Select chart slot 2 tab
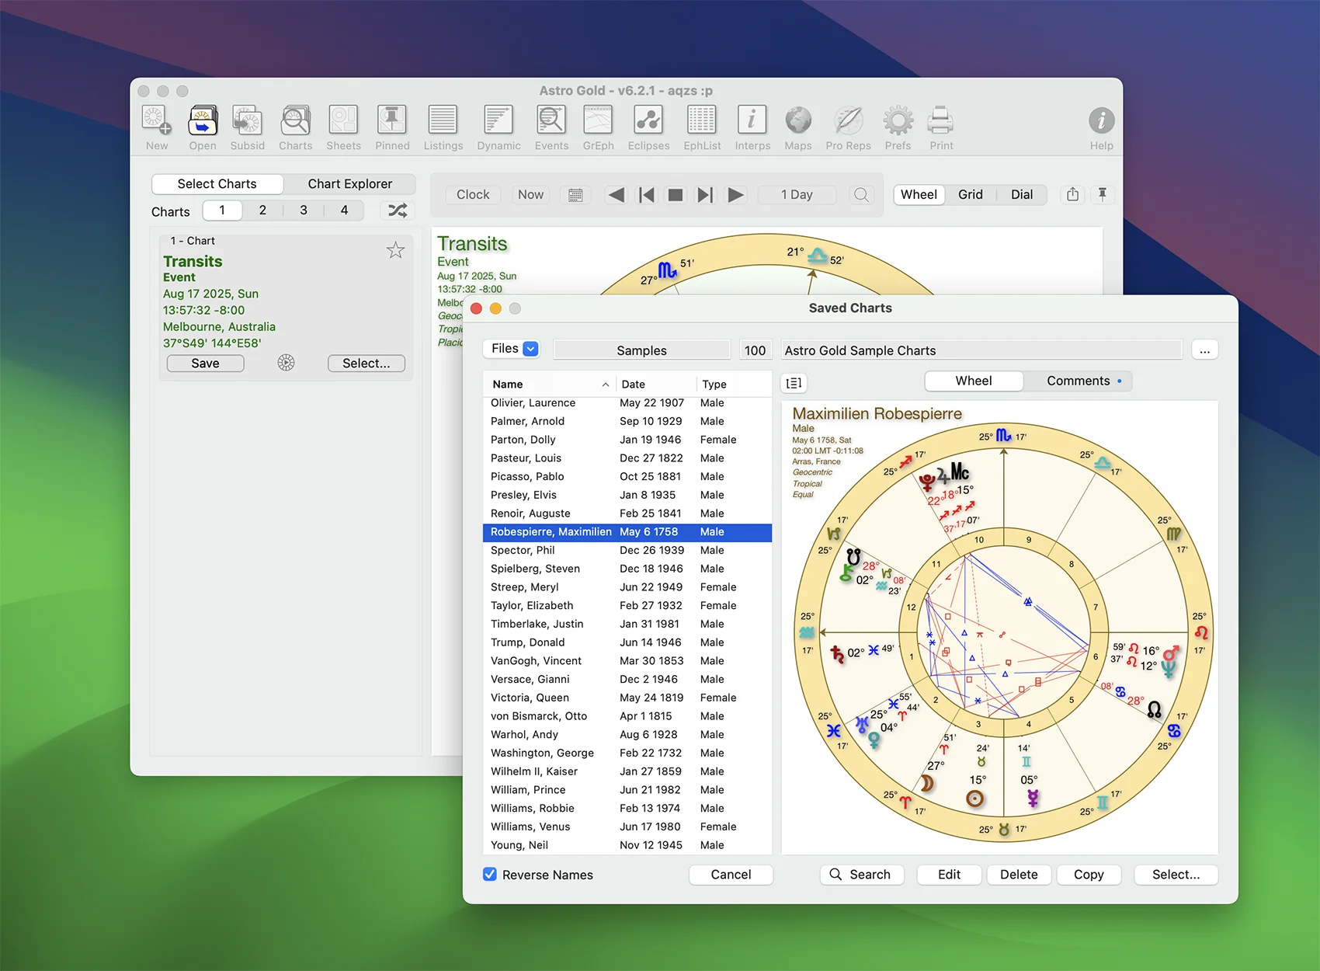1320x971 pixels. [x=262, y=211]
